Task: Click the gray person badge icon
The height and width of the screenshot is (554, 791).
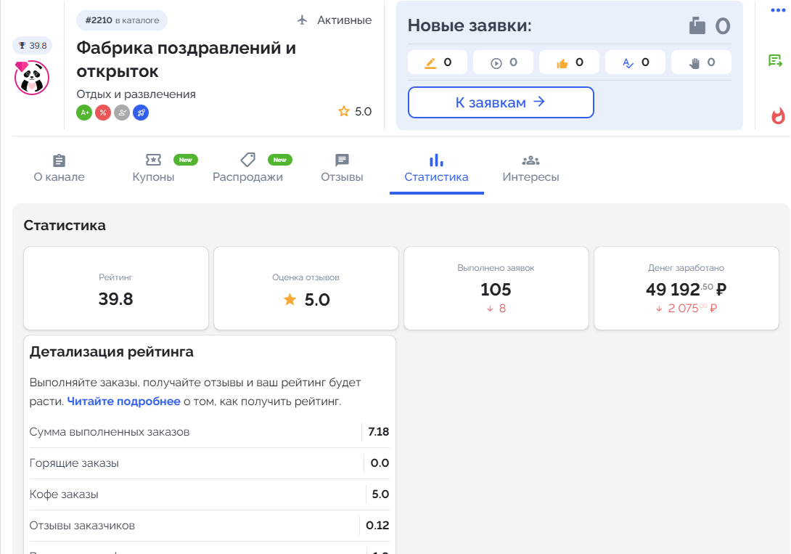Action: 122,113
